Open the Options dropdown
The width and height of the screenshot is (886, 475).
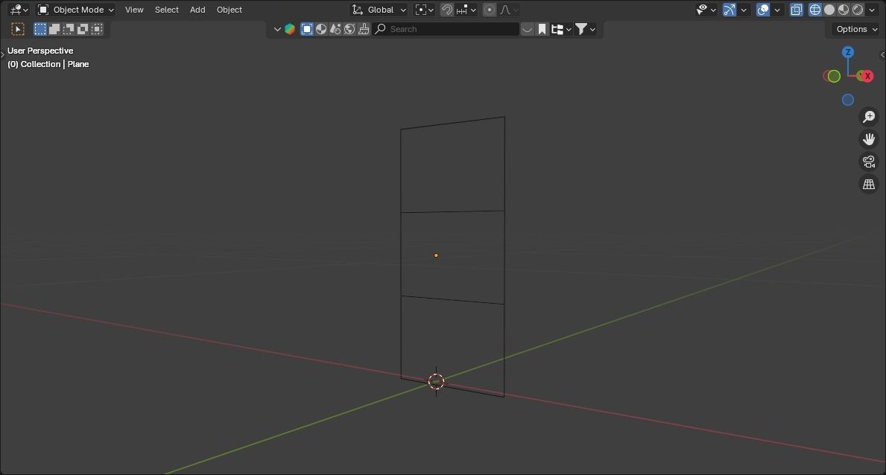pyautogui.click(x=857, y=29)
